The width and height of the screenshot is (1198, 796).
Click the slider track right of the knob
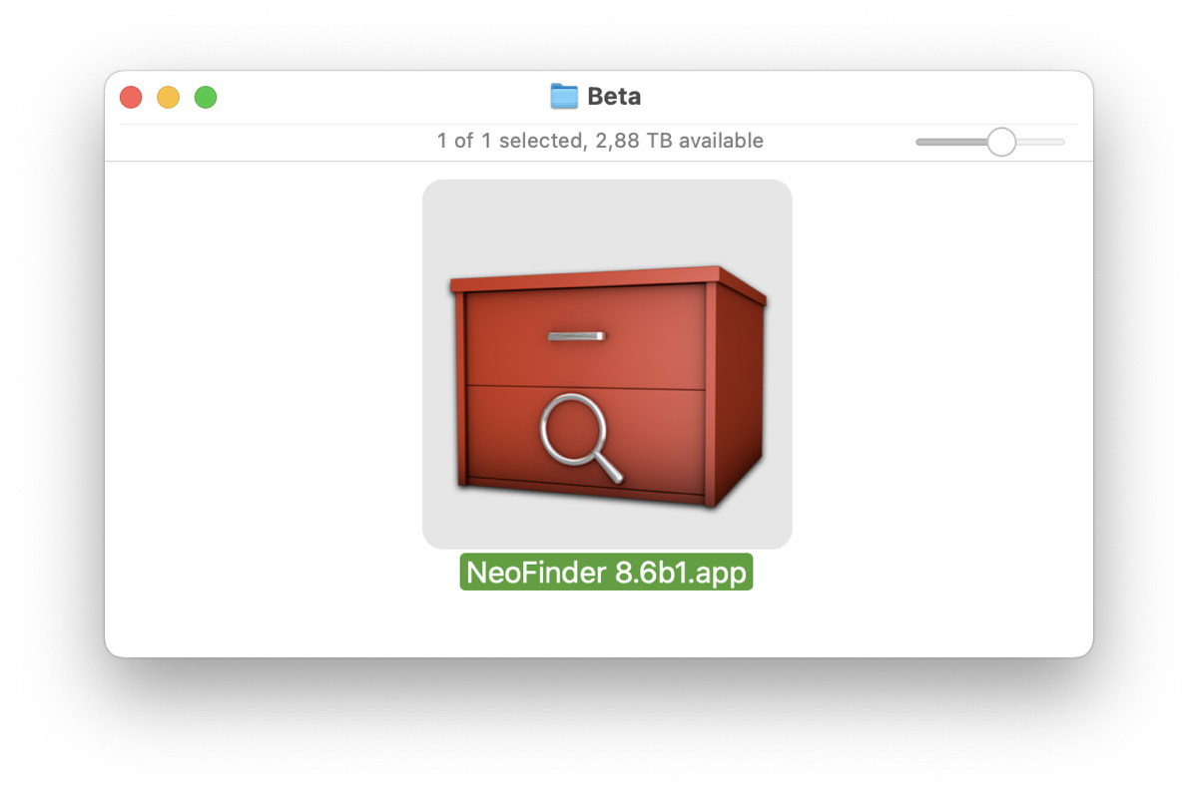(x=1040, y=142)
